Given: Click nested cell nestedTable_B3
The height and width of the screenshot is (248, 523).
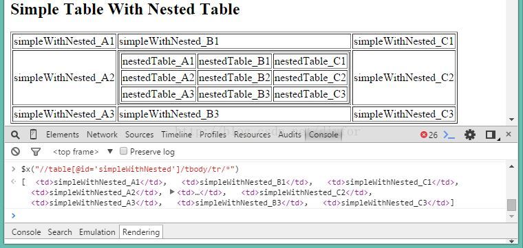Looking at the screenshot, I should pyautogui.click(x=234, y=94).
